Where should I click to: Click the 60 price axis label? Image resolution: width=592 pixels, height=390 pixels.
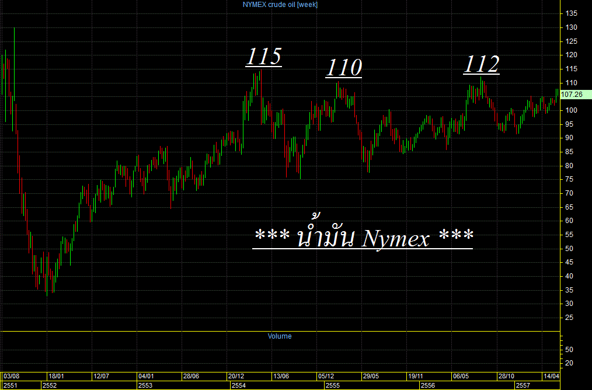click(569, 221)
